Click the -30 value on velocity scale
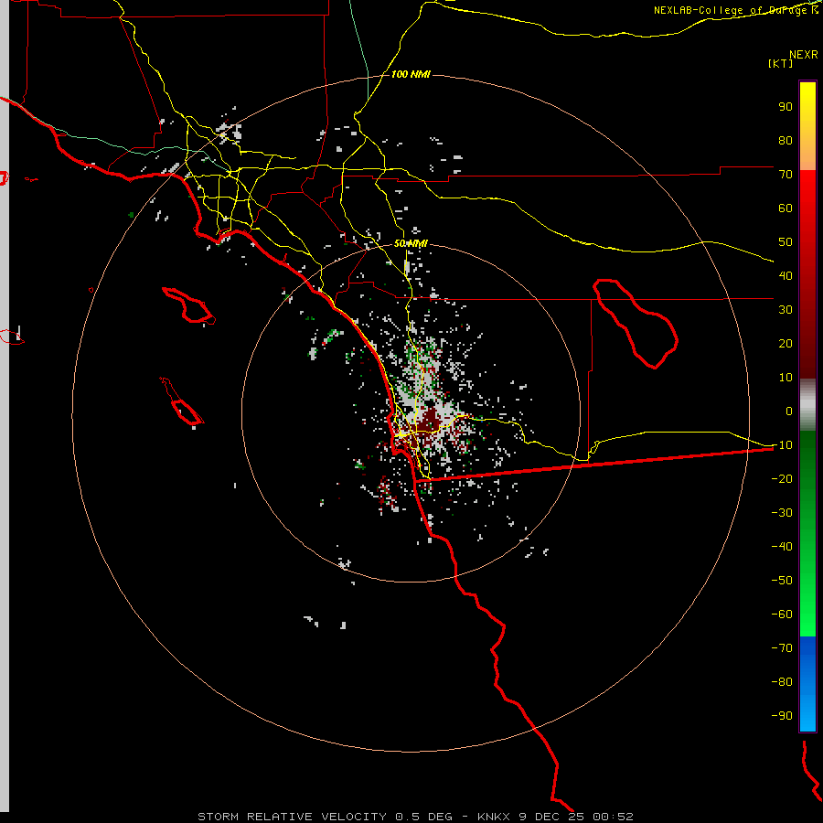The height and width of the screenshot is (823, 823). pyautogui.click(x=782, y=513)
